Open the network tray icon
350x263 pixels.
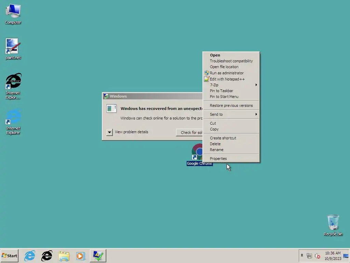coord(309,255)
